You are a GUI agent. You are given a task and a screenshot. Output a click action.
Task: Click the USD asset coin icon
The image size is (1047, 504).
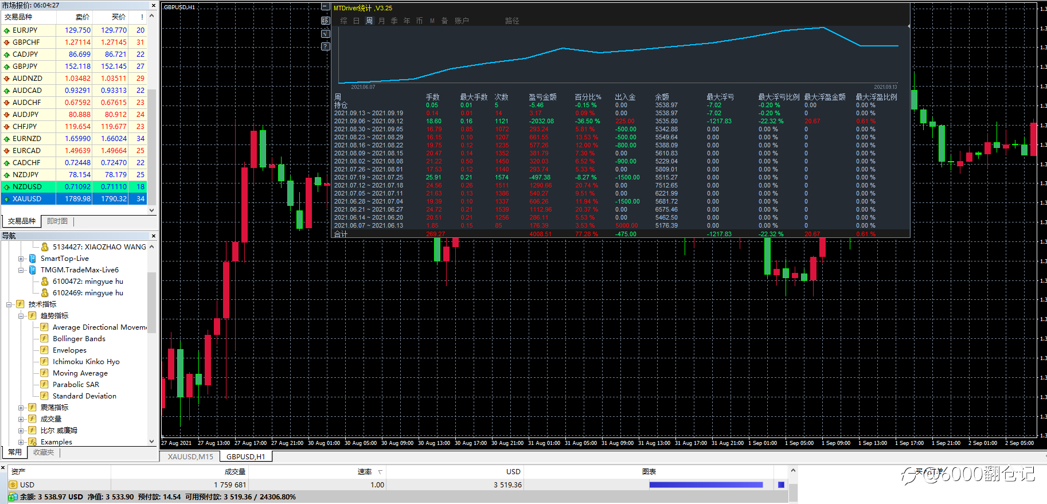[x=13, y=485]
